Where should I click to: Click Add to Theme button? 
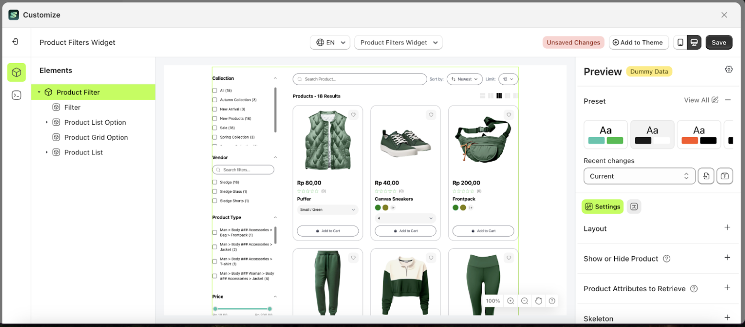click(x=638, y=43)
